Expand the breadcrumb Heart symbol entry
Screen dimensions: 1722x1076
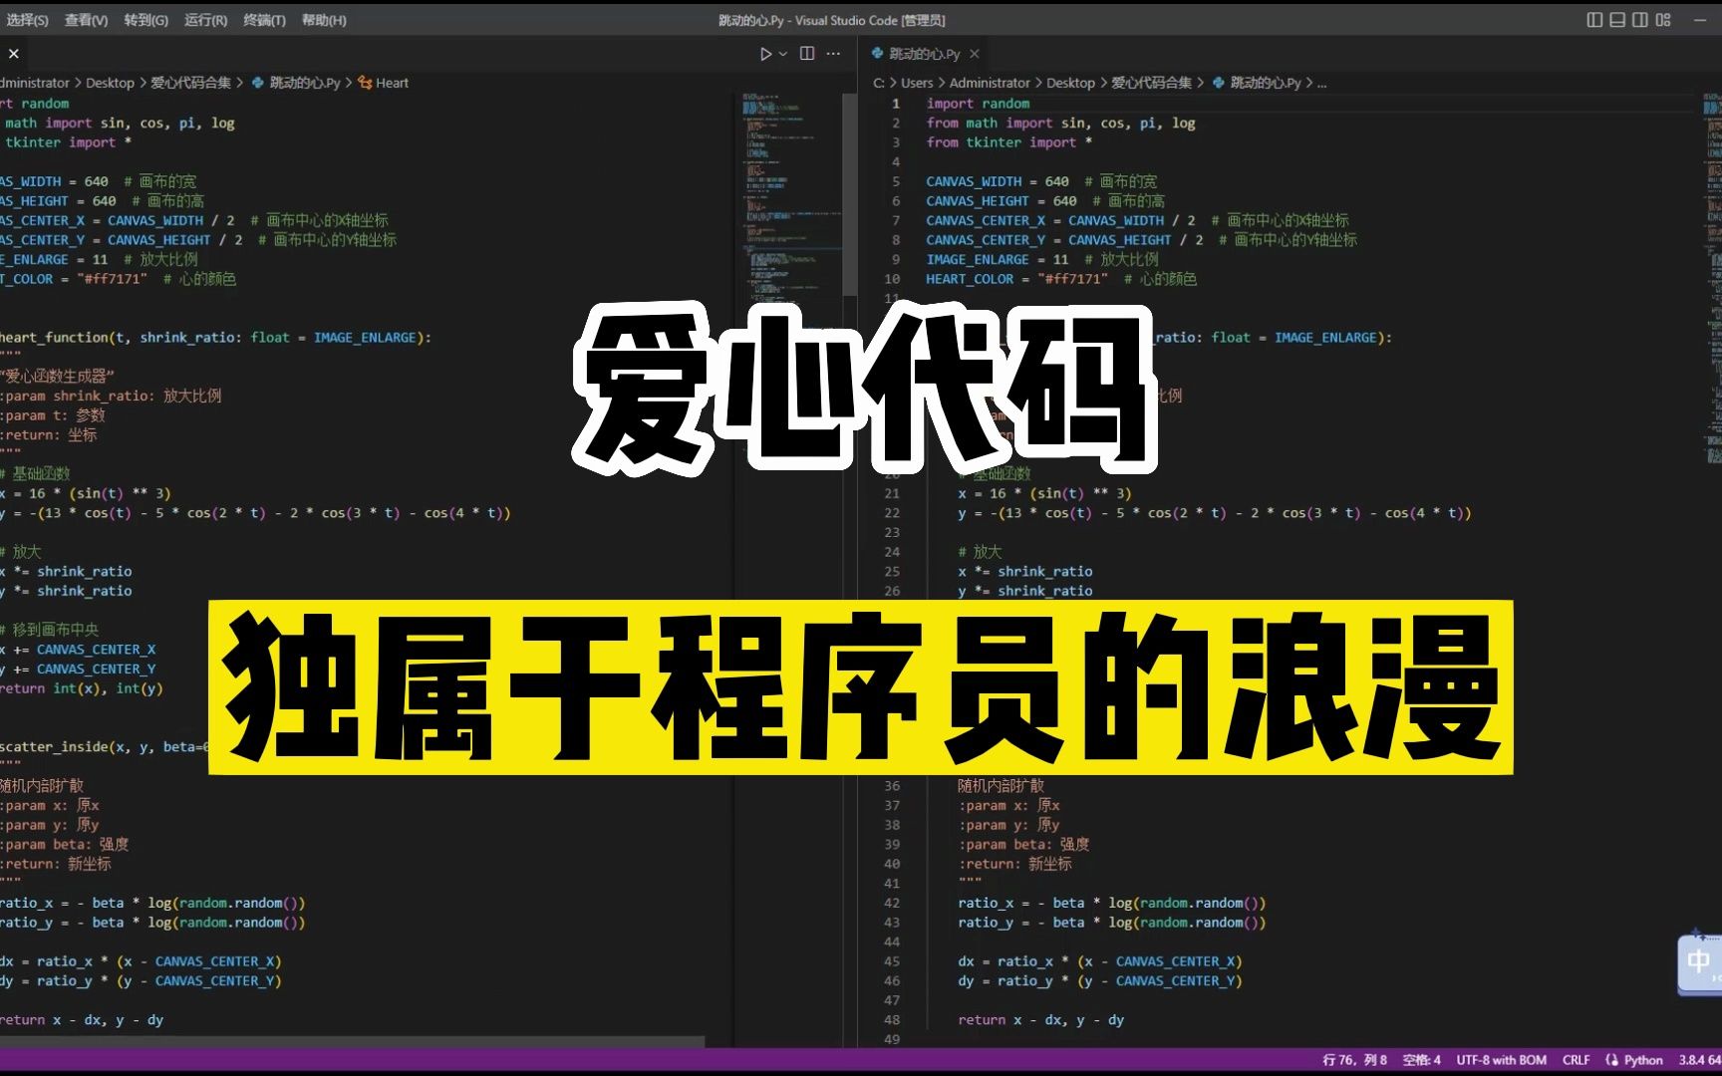pyautogui.click(x=388, y=83)
